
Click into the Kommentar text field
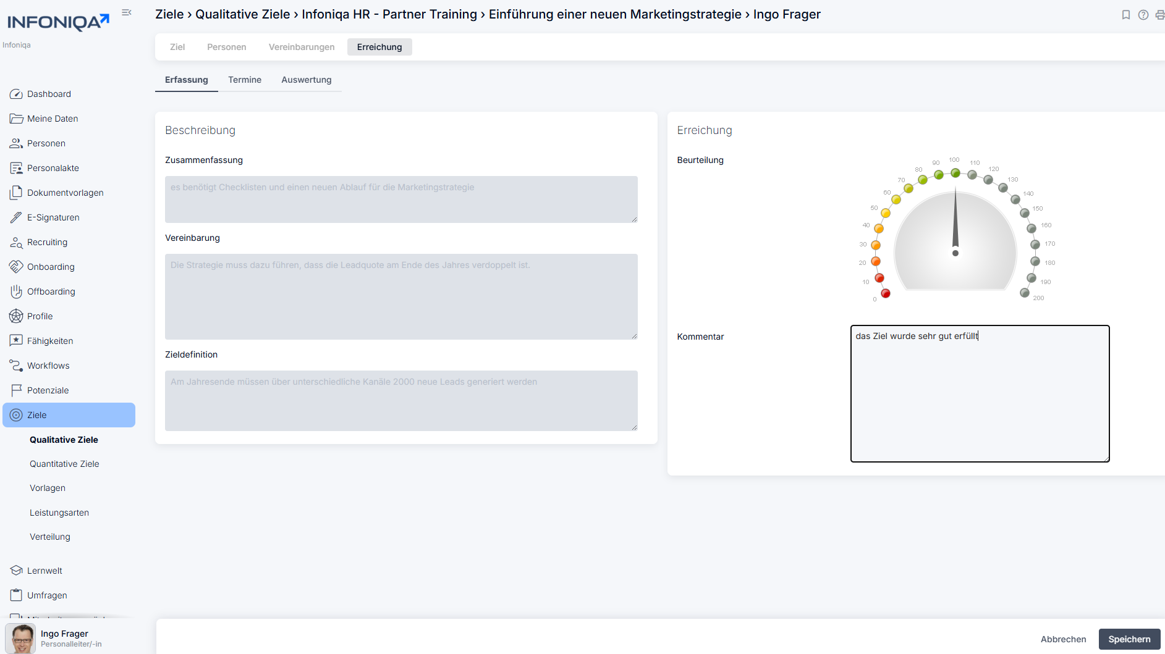(x=980, y=393)
